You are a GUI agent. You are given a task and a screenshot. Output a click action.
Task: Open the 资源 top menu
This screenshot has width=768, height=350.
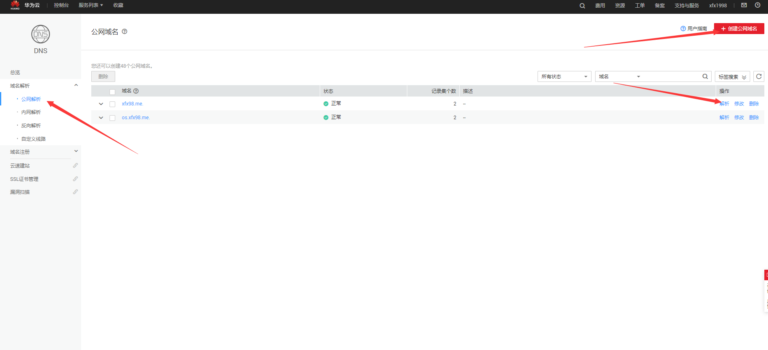[x=620, y=6]
